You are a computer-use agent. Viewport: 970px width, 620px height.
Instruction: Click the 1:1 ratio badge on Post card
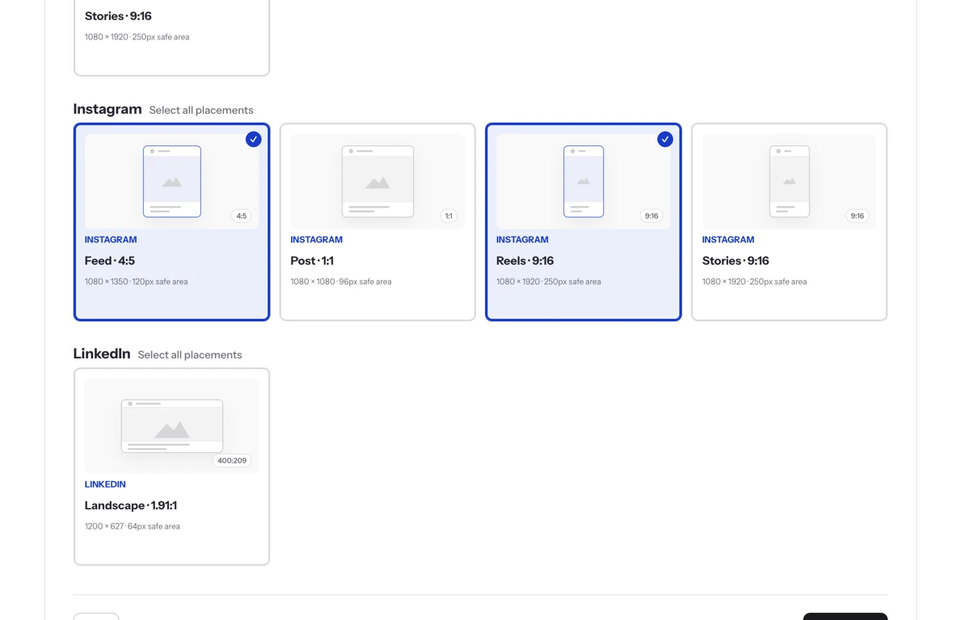(449, 216)
